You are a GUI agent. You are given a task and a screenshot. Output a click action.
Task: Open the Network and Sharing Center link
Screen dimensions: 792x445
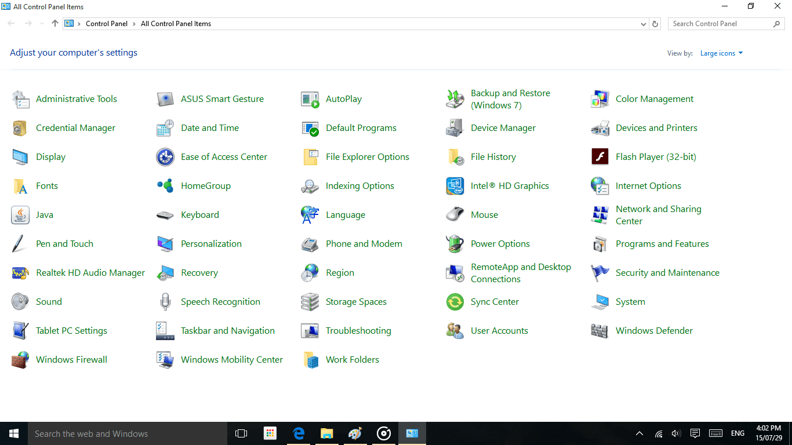pyautogui.click(x=658, y=215)
